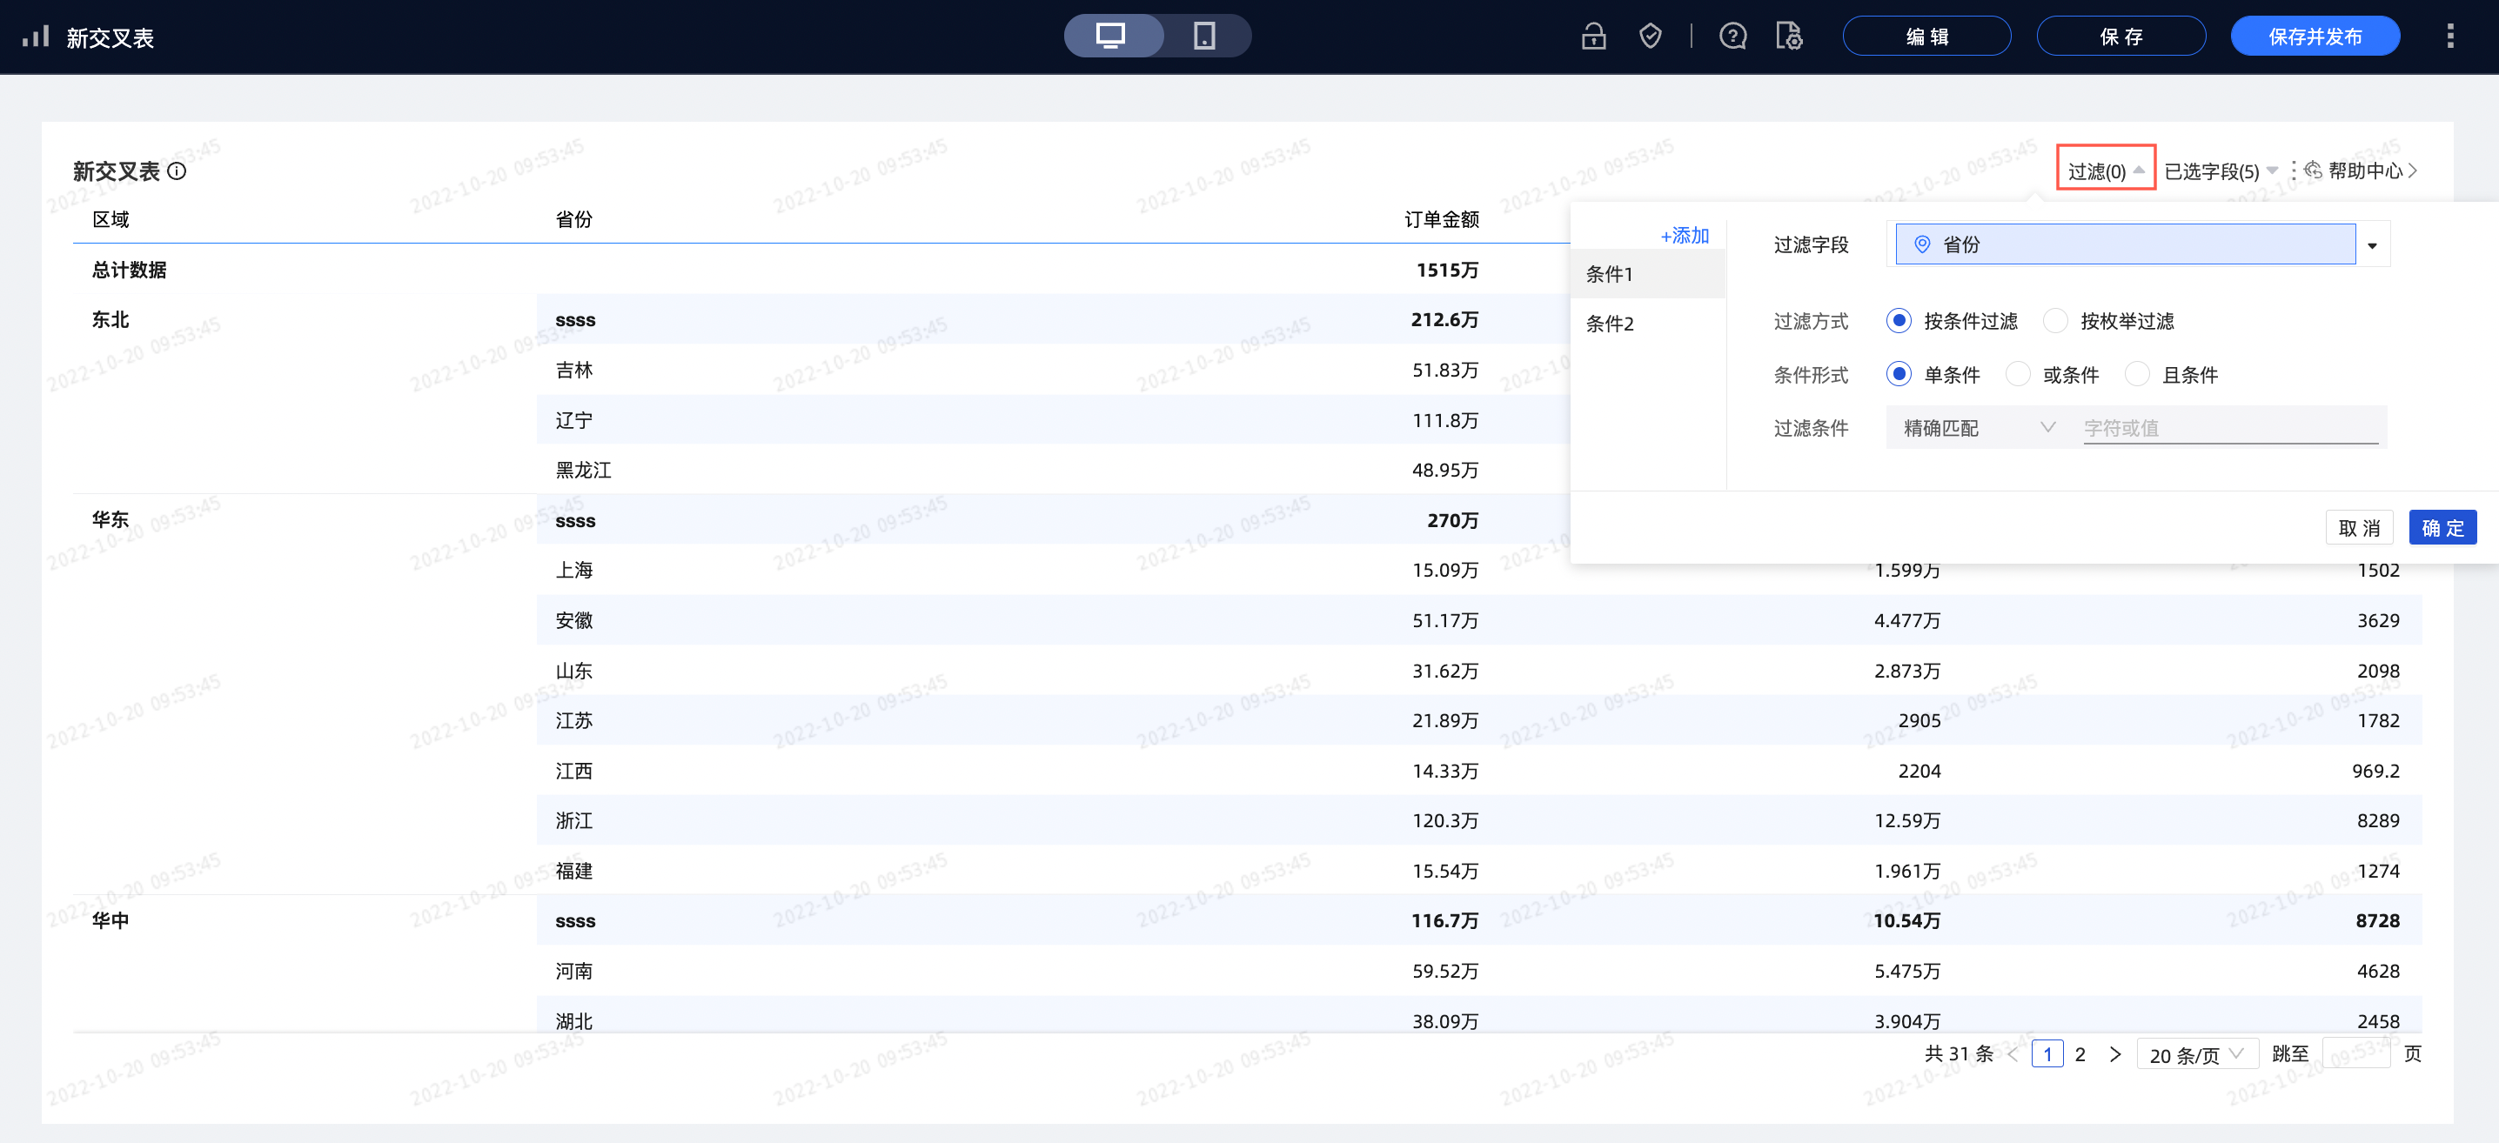Select 或条件 radio option
Viewport: 2499px width, 1143px height.
[x=2018, y=374]
